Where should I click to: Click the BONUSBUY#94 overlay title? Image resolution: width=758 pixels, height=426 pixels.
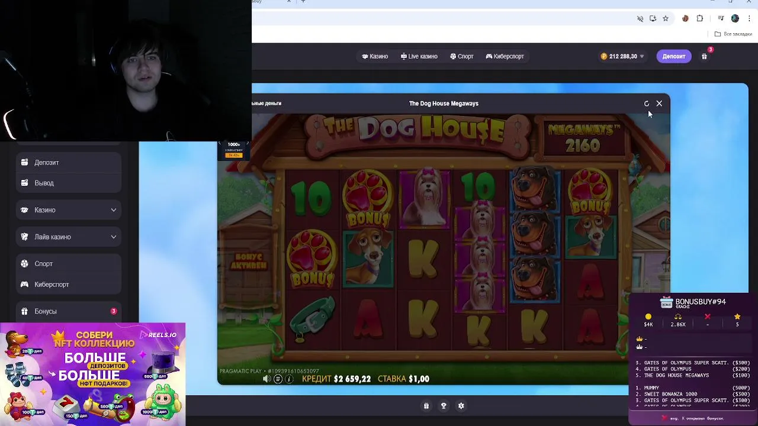point(701,302)
